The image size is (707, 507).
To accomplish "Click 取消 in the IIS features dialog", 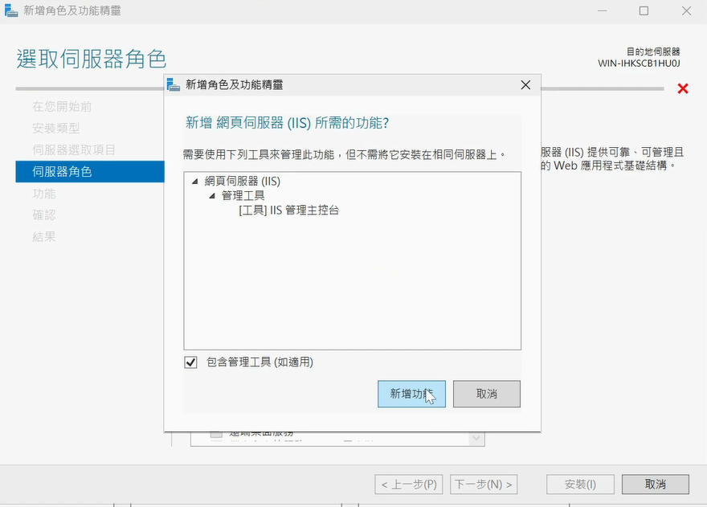I will point(487,394).
